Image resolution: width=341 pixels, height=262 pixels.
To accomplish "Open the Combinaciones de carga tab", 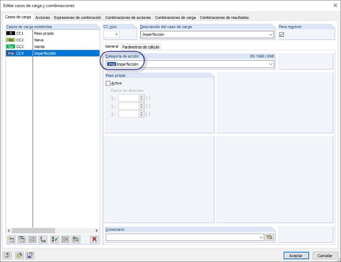I will tap(175, 18).
